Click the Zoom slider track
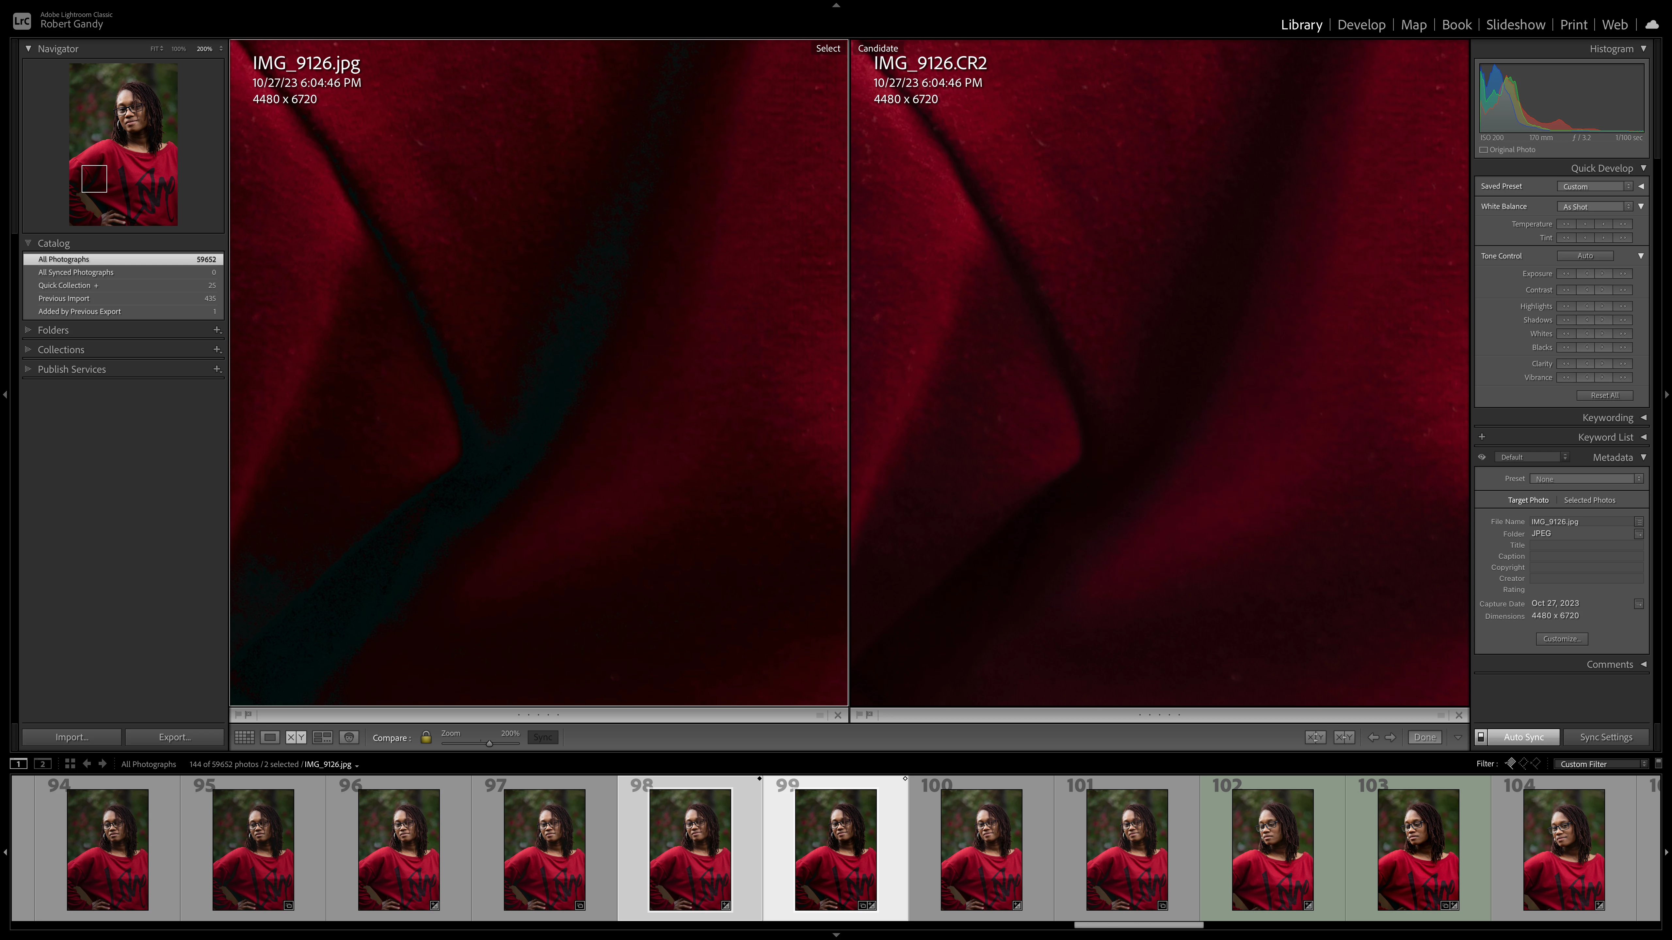The height and width of the screenshot is (940, 1672). coord(467,743)
